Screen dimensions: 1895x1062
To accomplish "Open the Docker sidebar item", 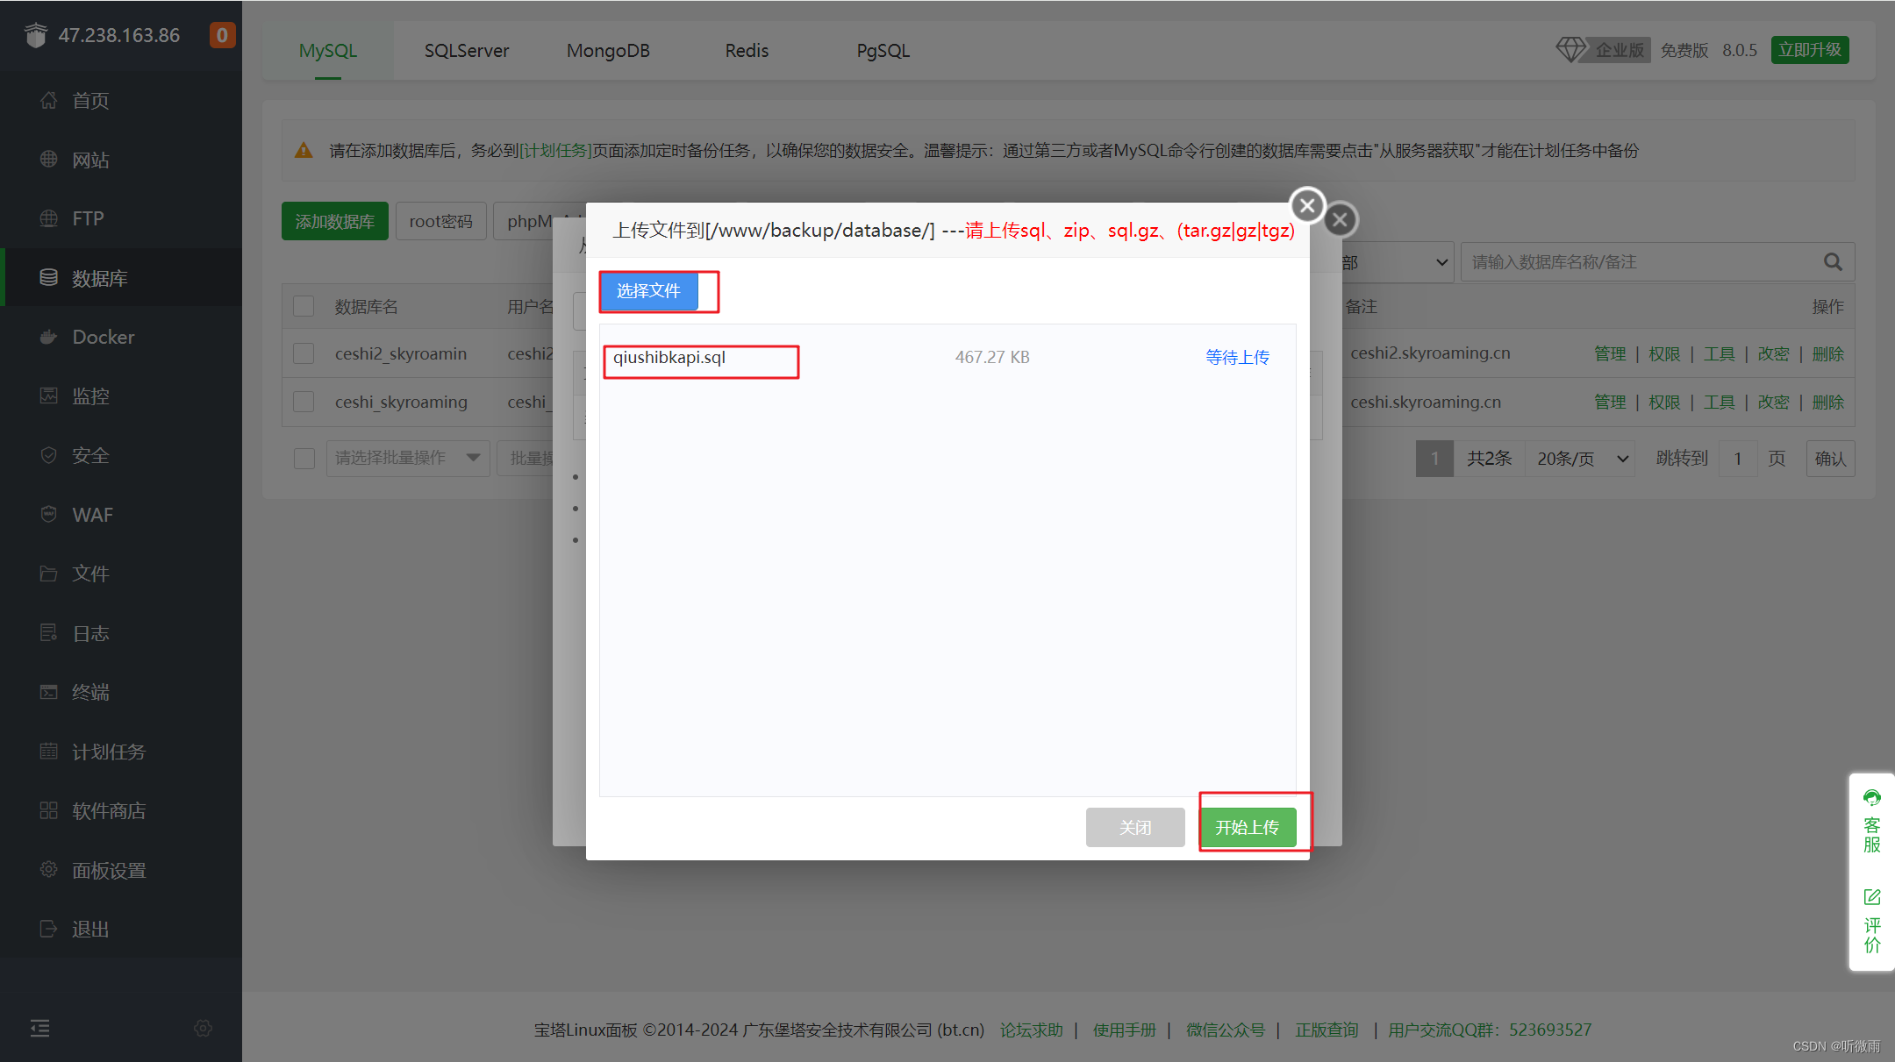I will [121, 337].
